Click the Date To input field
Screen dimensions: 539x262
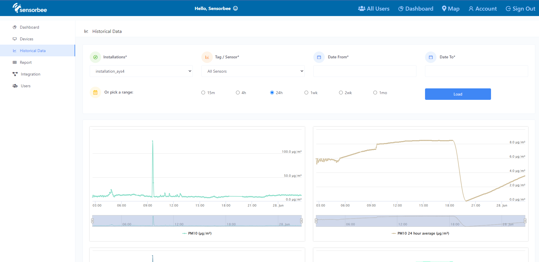coord(476,71)
